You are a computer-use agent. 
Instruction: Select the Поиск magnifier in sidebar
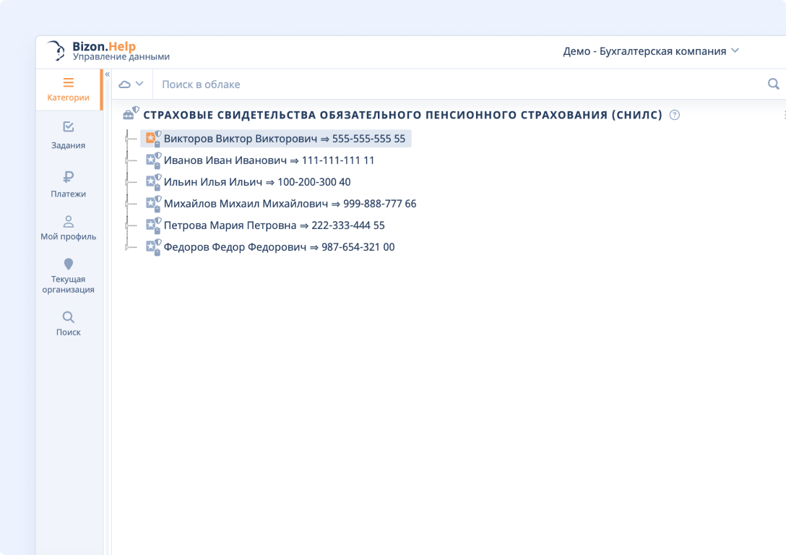(68, 316)
